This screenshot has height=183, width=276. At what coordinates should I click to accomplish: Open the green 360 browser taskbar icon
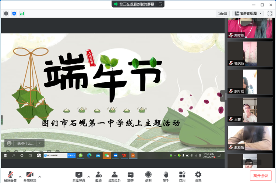(x=81, y=155)
